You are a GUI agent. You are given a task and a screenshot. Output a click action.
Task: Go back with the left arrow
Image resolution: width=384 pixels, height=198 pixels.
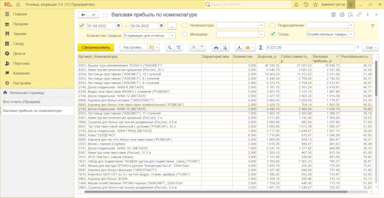click(x=83, y=15)
